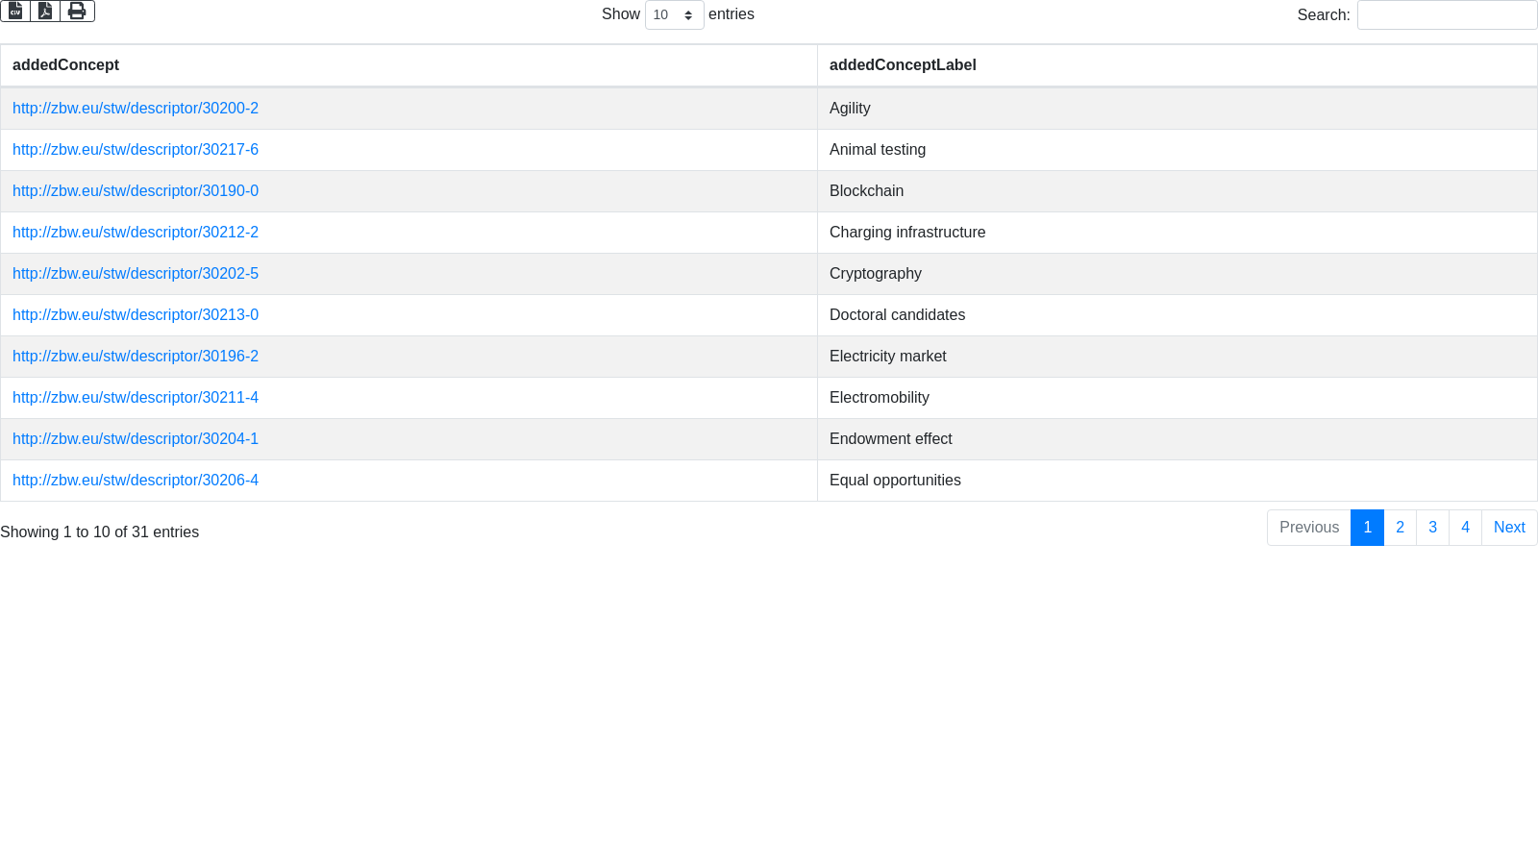
Task: Open the Cryptography descriptor 30202-5 link
Action: point(136,274)
